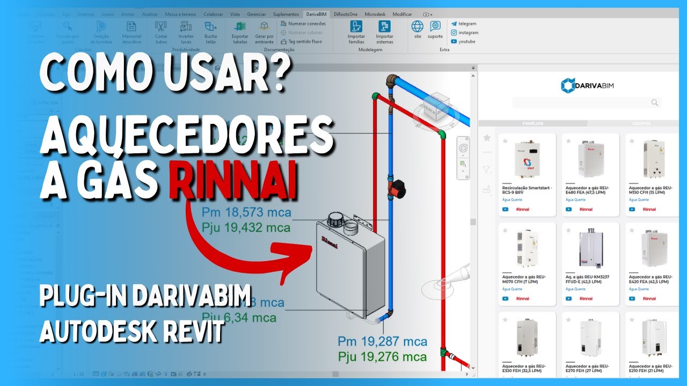Select the Recirculação Smartstart RCS-9 product image
687x386 pixels.
point(527,159)
